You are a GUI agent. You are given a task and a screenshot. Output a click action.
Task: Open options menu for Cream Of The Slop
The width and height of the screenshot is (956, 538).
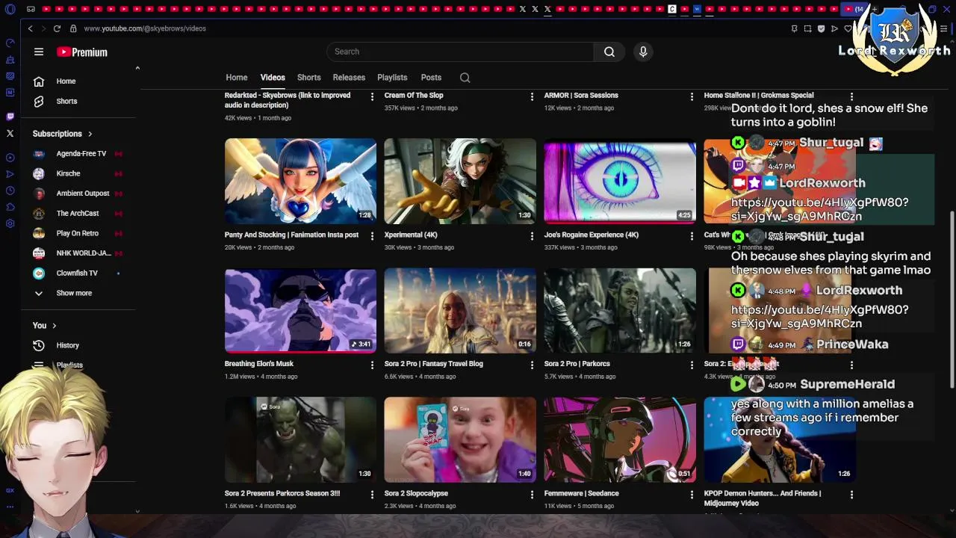click(x=532, y=96)
